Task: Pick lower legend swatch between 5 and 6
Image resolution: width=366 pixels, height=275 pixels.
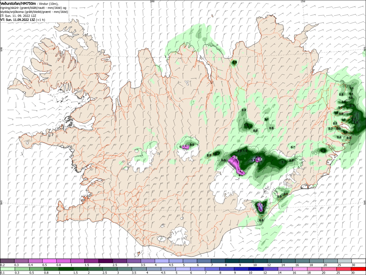Action: coord(183,269)
